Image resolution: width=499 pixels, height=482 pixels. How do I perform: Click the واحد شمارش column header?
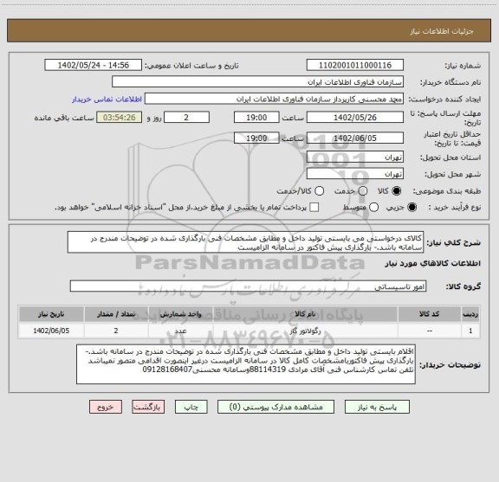point(181,314)
